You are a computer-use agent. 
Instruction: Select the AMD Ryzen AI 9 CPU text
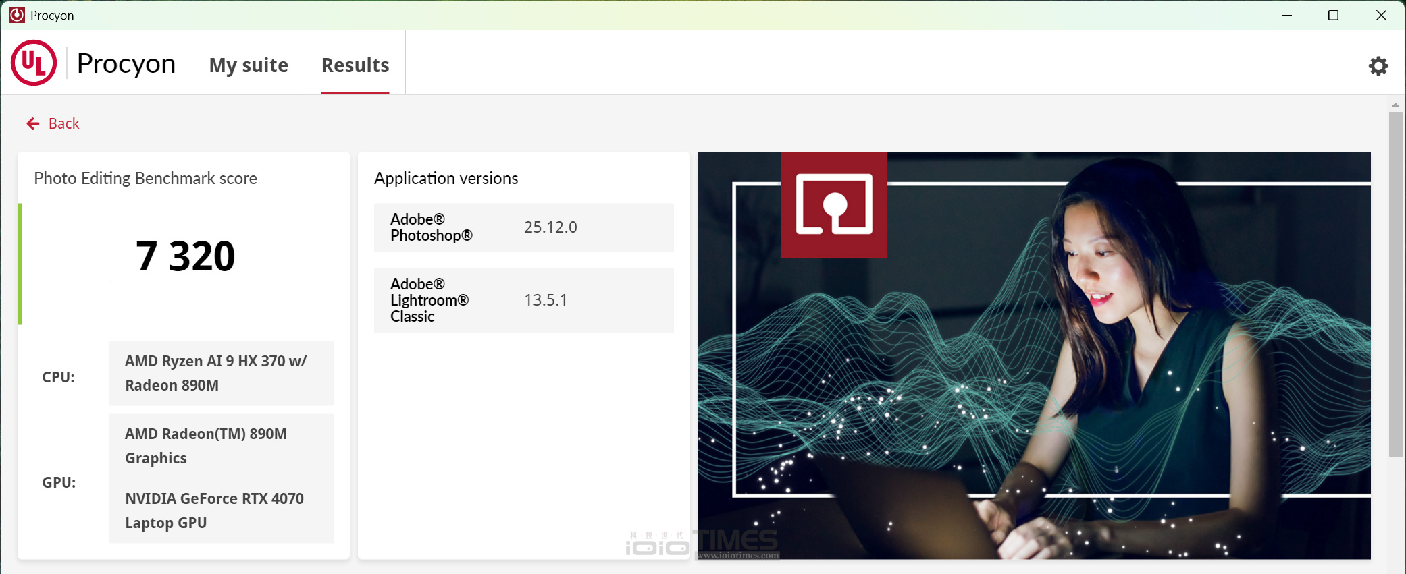tap(216, 373)
